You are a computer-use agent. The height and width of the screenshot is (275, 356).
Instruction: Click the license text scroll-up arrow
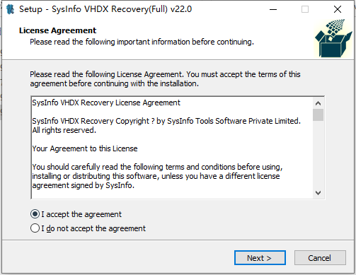click(318, 103)
